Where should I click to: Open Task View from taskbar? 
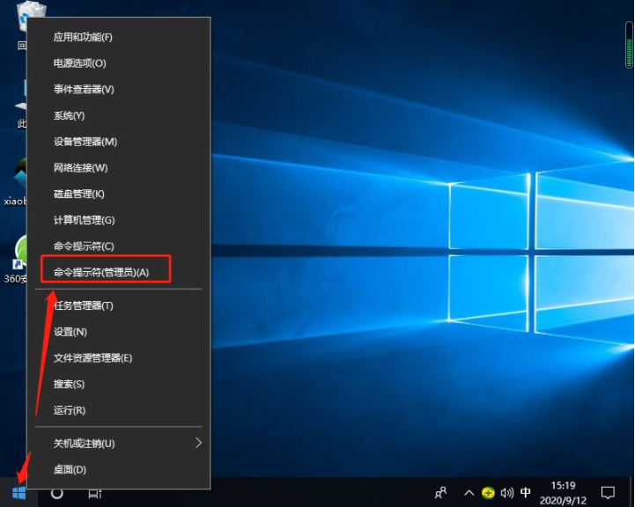tap(94, 493)
